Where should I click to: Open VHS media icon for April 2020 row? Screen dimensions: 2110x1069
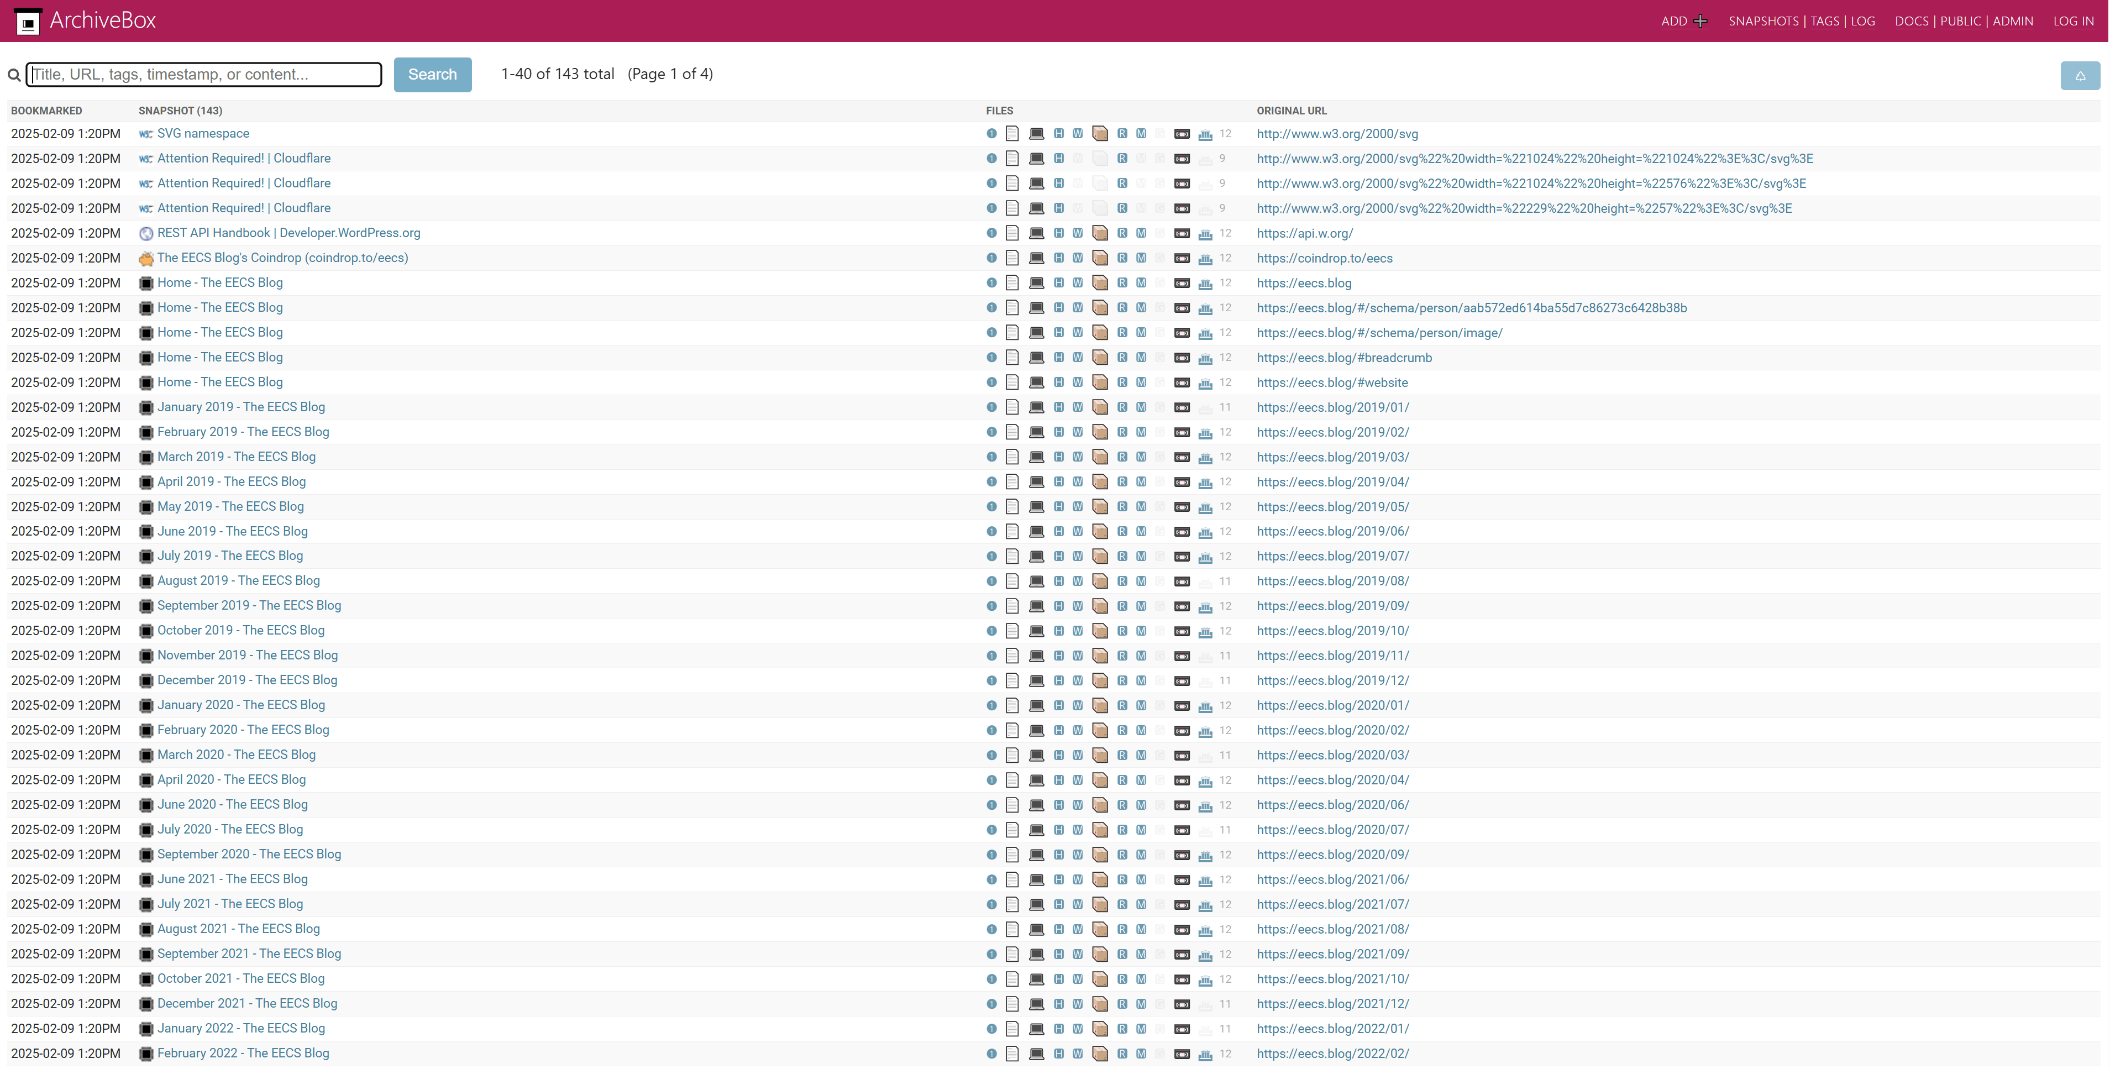[1182, 780]
